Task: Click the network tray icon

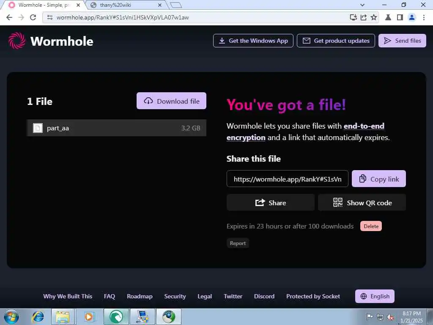Action: coord(380,317)
